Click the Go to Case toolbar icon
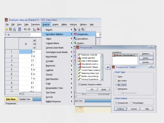Screen dimensions: 164x123 34,30
